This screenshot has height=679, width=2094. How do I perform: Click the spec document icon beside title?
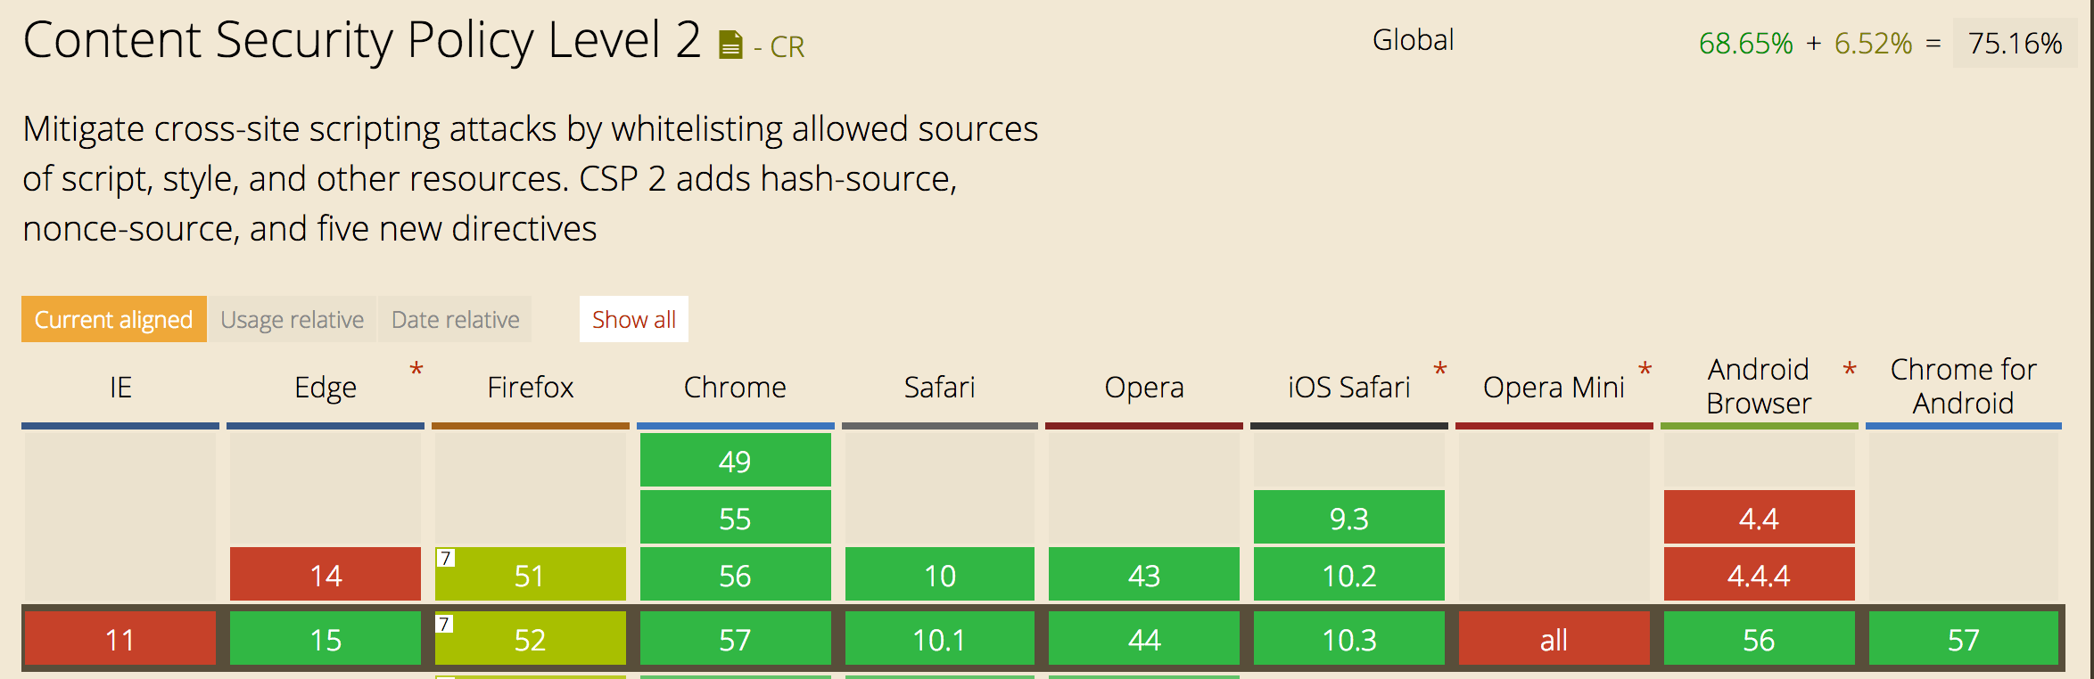point(730,45)
